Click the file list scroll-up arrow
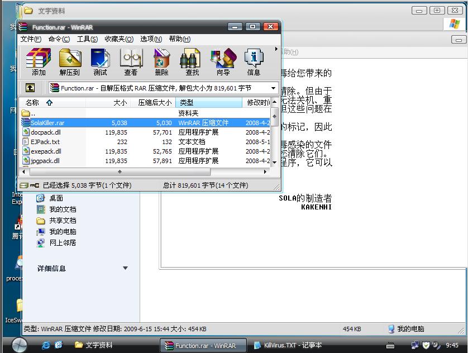The image size is (468, 353). pos(275,102)
